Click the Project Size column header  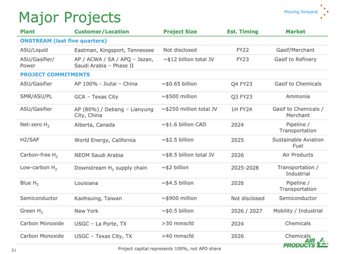pyautogui.click(x=181, y=31)
